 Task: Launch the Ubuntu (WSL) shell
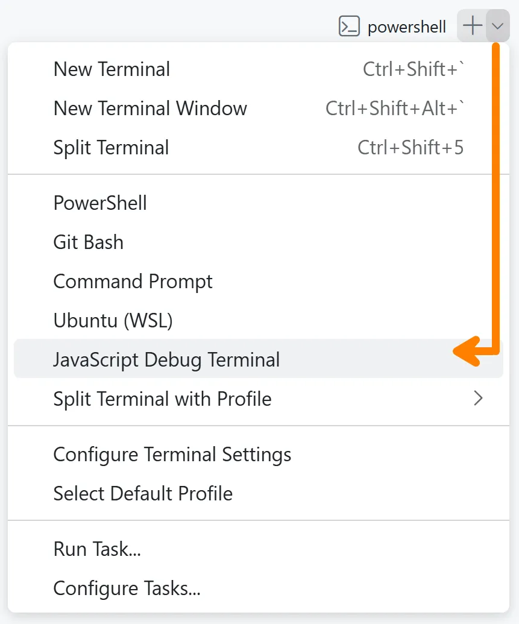[112, 320]
